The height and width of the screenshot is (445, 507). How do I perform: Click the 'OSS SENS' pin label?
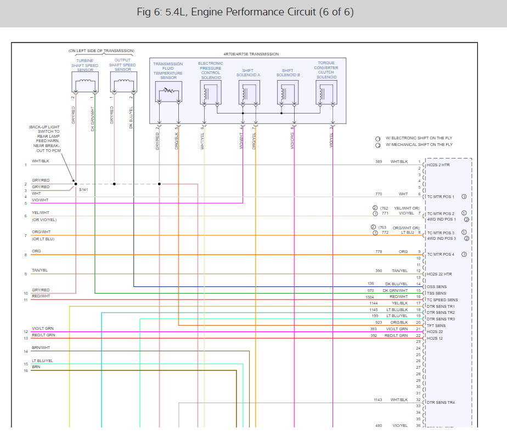pyautogui.click(x=437, y=287)
